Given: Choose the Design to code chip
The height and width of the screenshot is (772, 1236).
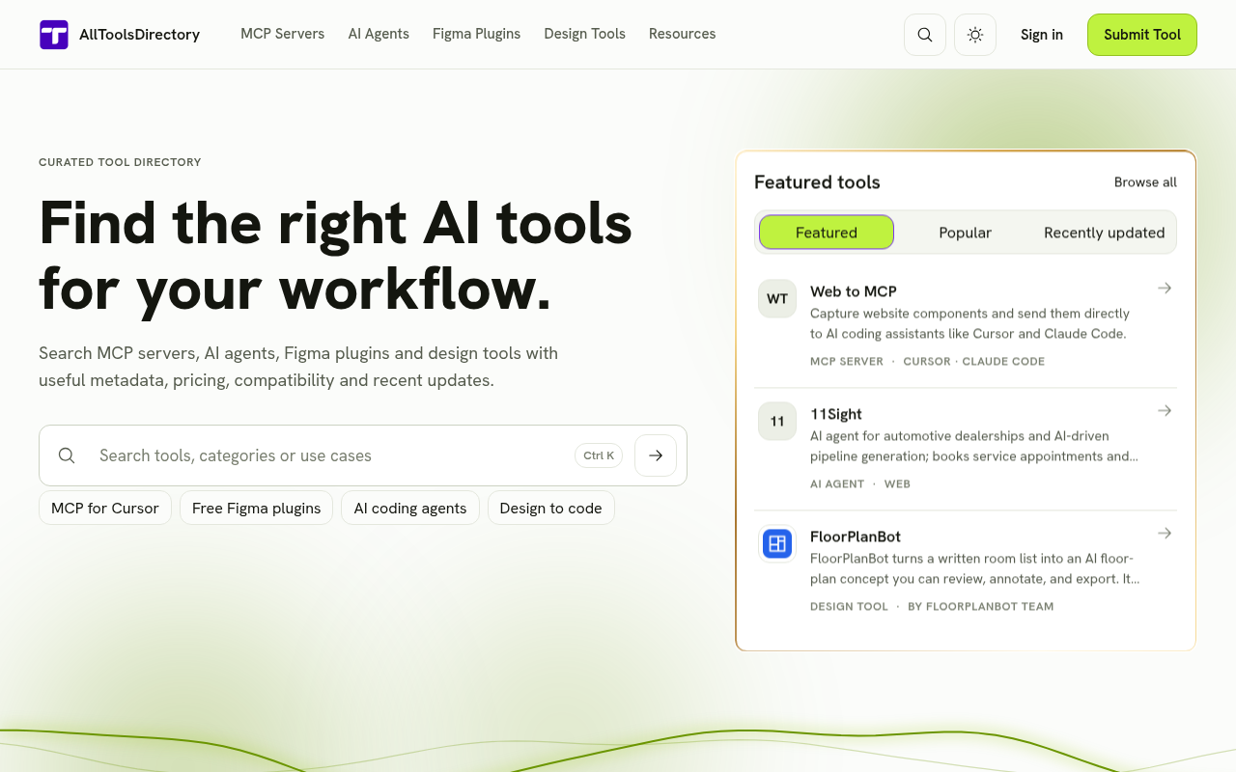Looking at the screenshot, I should coord(551,508).
